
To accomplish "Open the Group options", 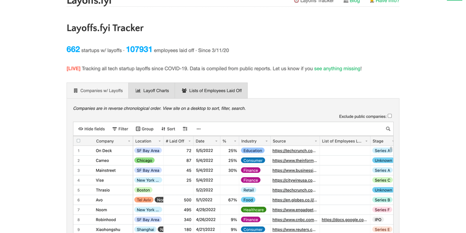I will point(145,129).
